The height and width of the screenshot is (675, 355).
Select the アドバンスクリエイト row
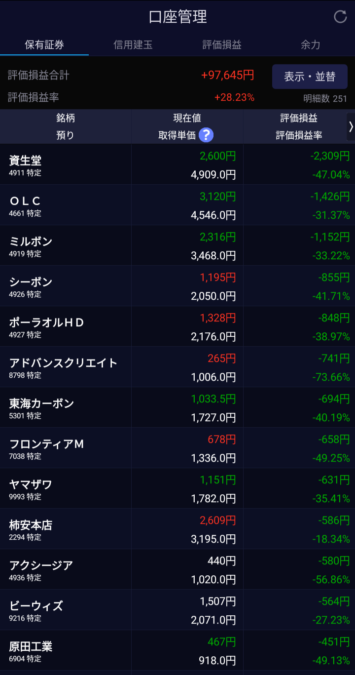177,367
